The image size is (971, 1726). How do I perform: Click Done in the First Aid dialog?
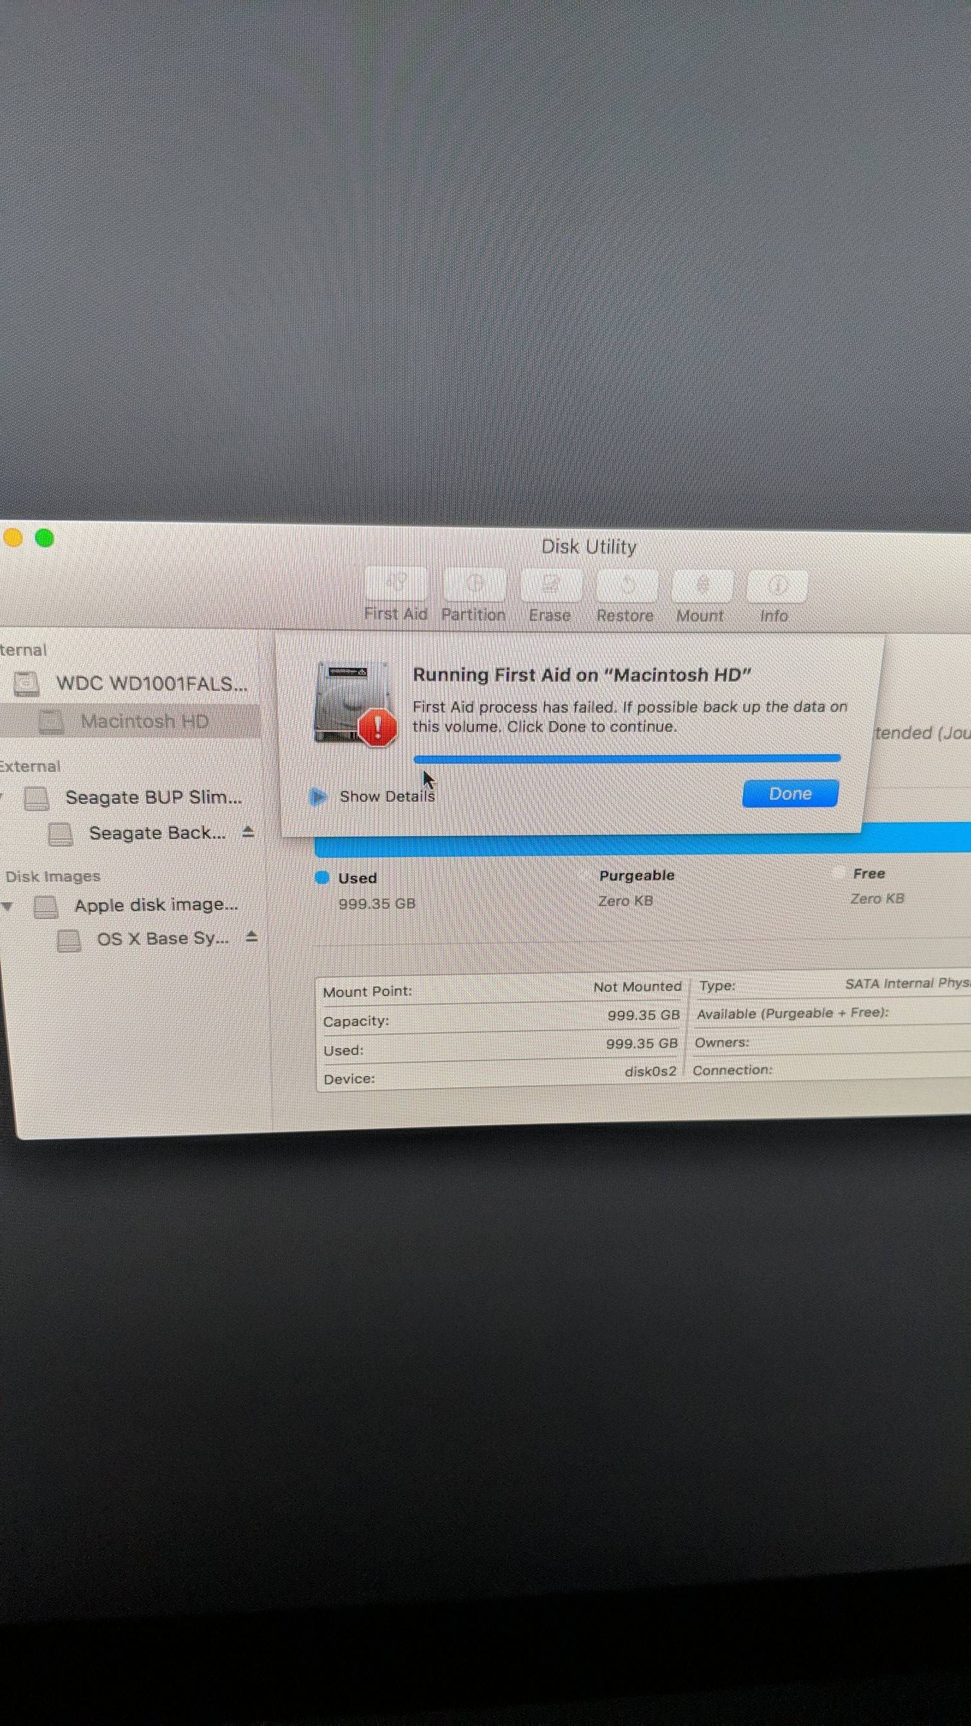coord(790,793)
